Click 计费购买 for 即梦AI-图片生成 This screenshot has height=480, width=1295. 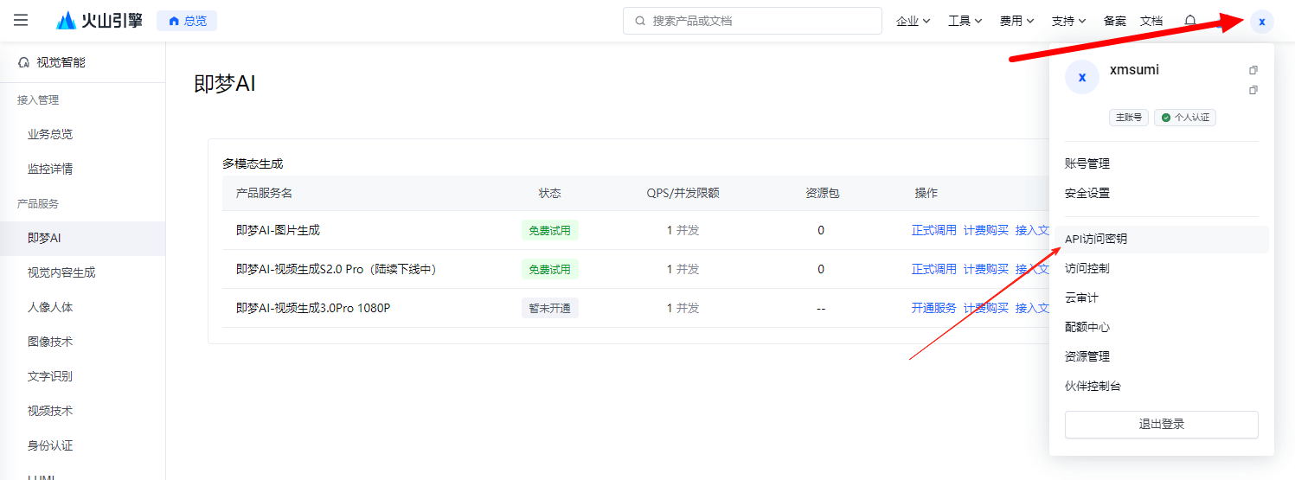[986, 230]
